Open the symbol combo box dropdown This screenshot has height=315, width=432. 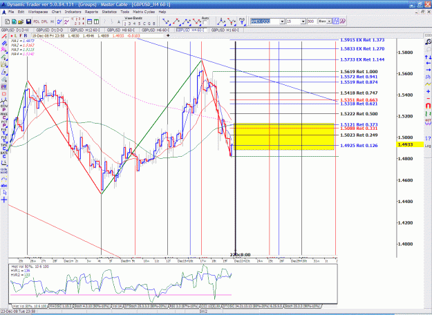[282, 21]
